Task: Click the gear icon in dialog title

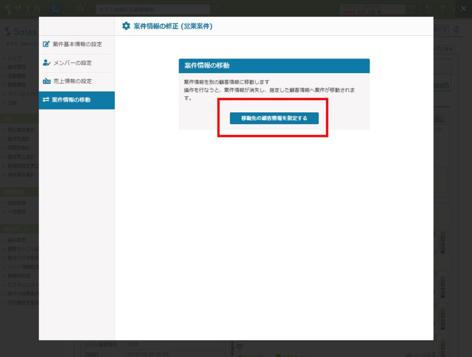Action: pyautogui.click(x=126, y=26)
